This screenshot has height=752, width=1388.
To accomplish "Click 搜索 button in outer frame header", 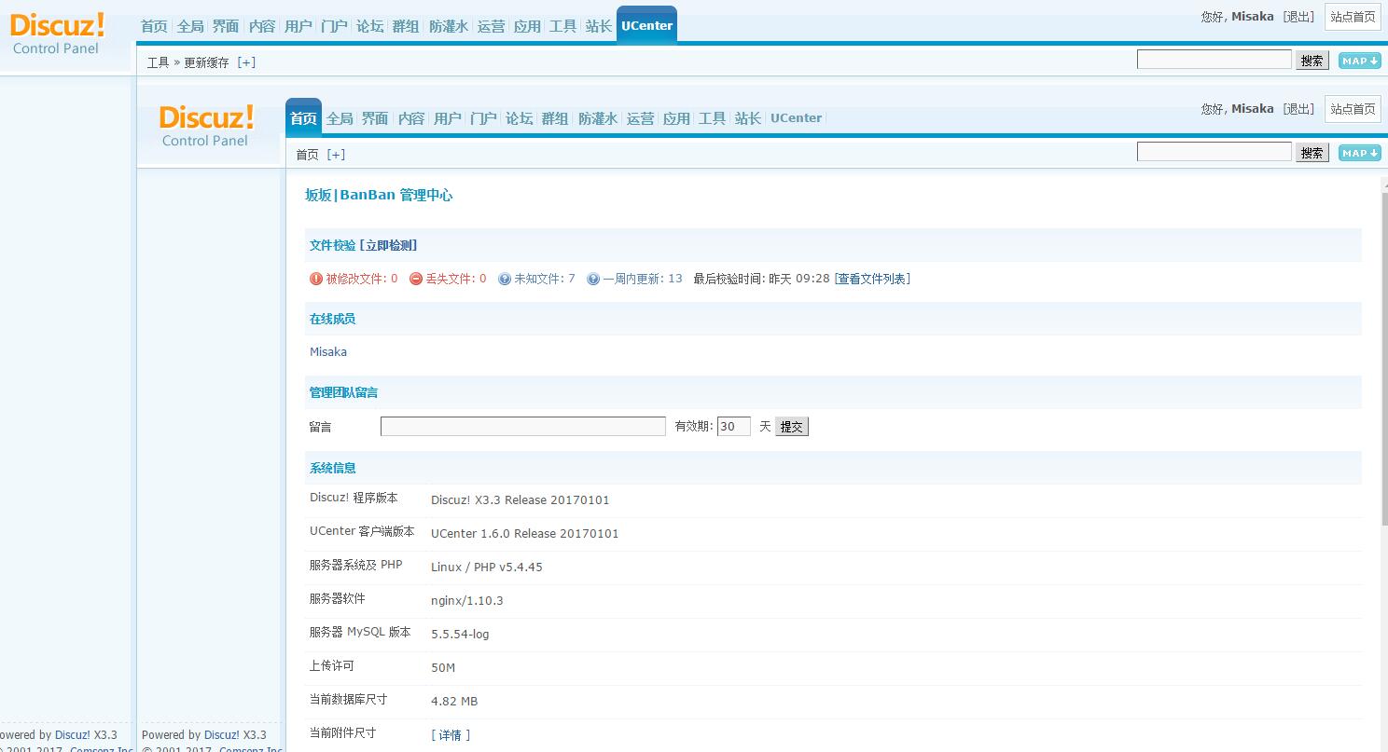I will pos(1312,61).
